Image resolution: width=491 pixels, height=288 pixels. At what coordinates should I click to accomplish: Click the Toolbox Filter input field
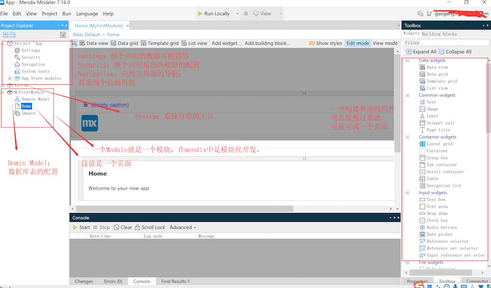click(455, 43)
